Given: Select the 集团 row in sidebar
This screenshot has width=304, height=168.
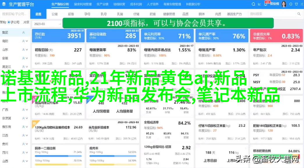Looking at the screenshot, I should [15, 33].
